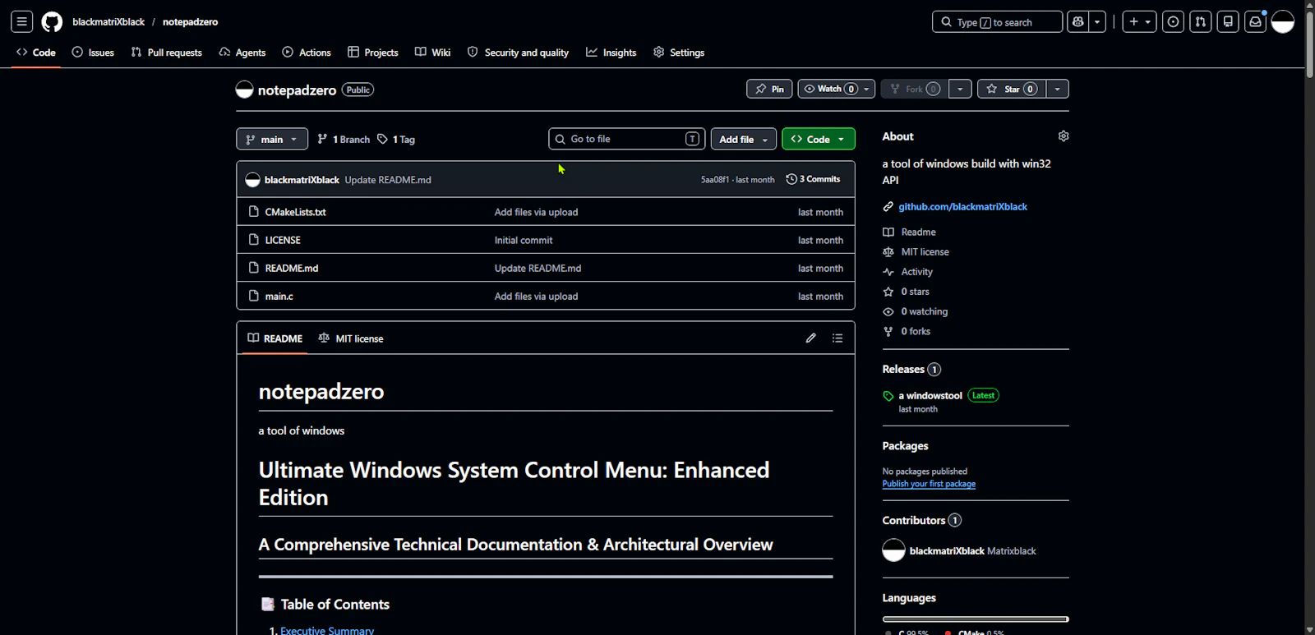Select the Insights tab
Image resolution: width=1315 pixels, height=635 pixels.
611,53
